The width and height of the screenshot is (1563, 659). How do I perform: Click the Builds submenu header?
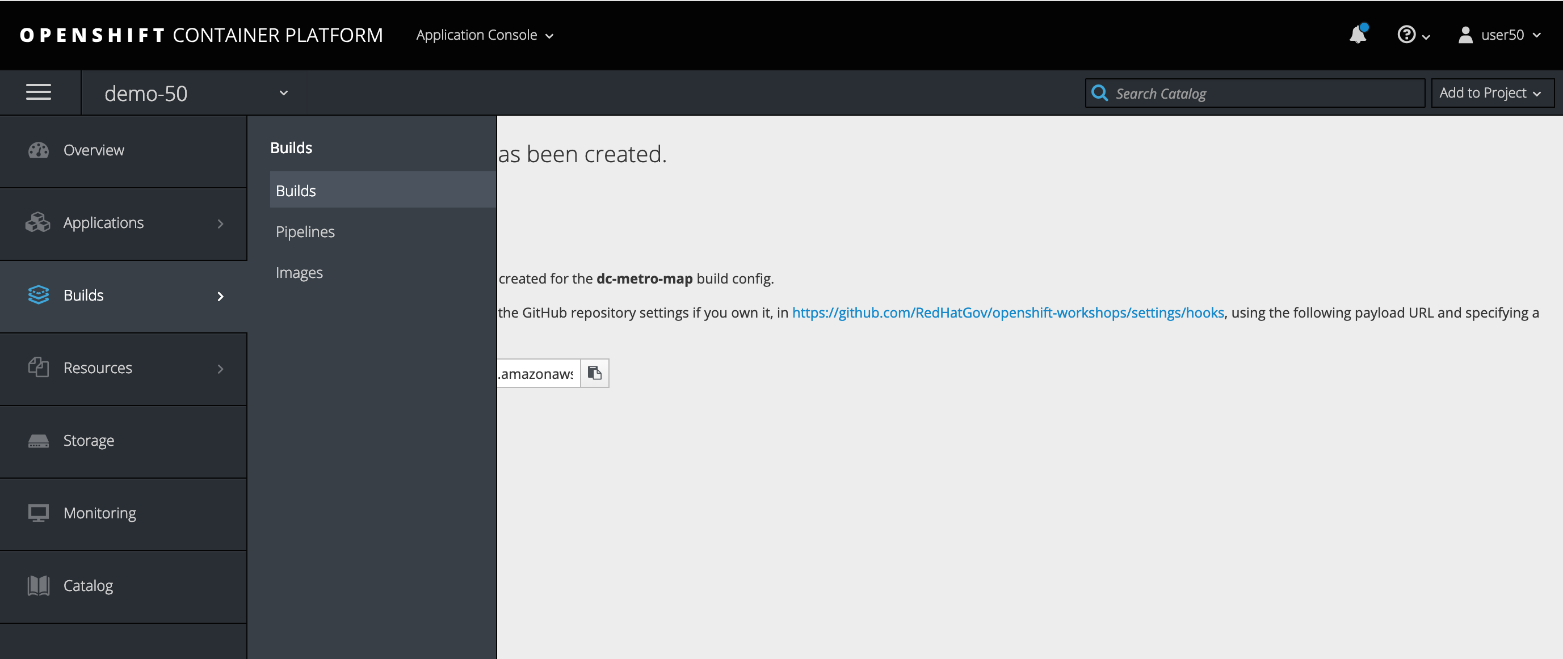[291, 147]
